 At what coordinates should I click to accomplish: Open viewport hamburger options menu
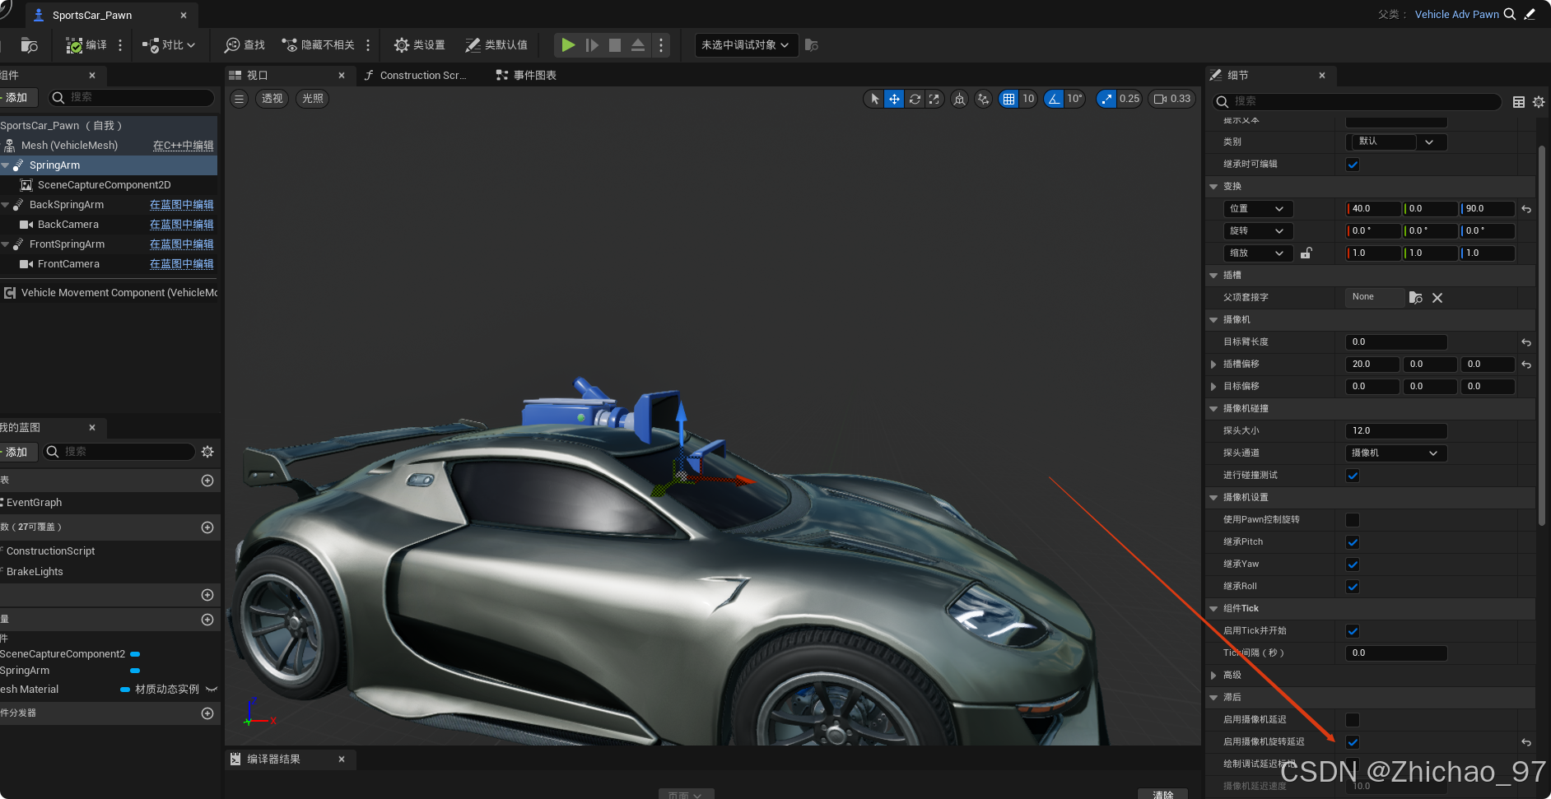point(239,99)
